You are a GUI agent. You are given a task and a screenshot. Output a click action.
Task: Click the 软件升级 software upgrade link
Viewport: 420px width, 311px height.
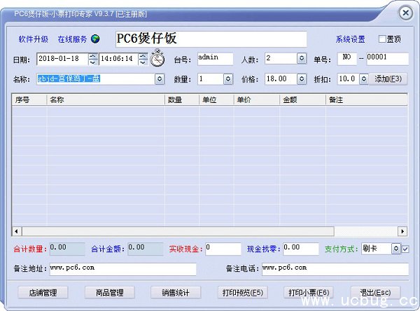pyautogui.click(x=33, y=39)
